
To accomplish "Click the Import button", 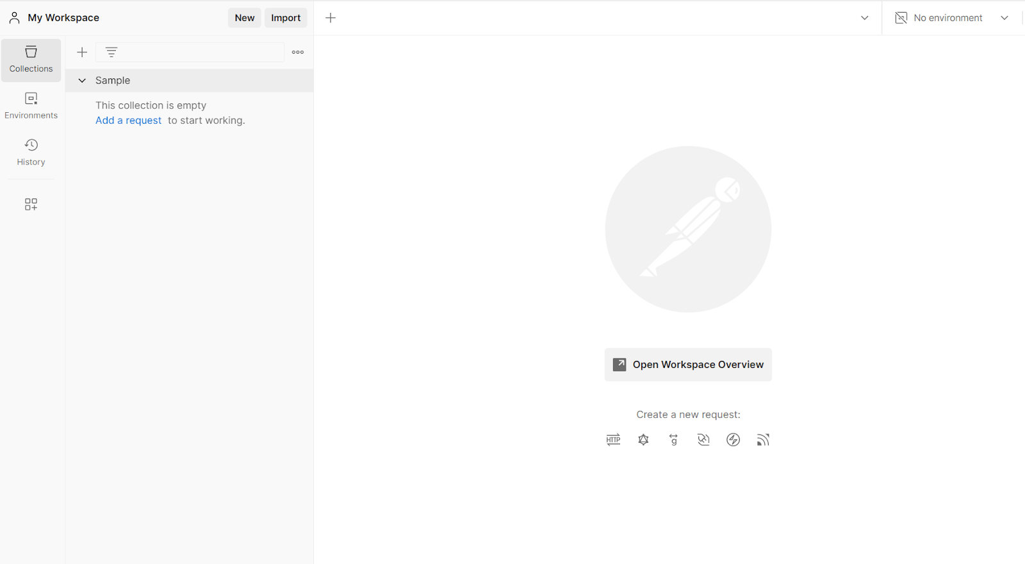I will click(286, 18).
